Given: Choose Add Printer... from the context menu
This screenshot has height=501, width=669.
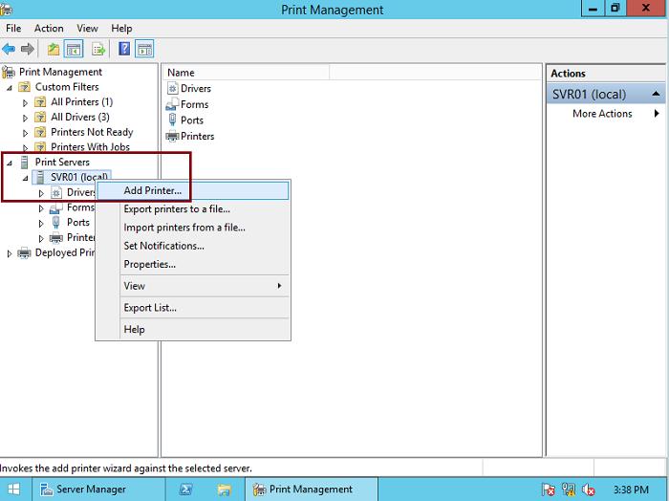Looking at the screenshot, I should point(153,190).
